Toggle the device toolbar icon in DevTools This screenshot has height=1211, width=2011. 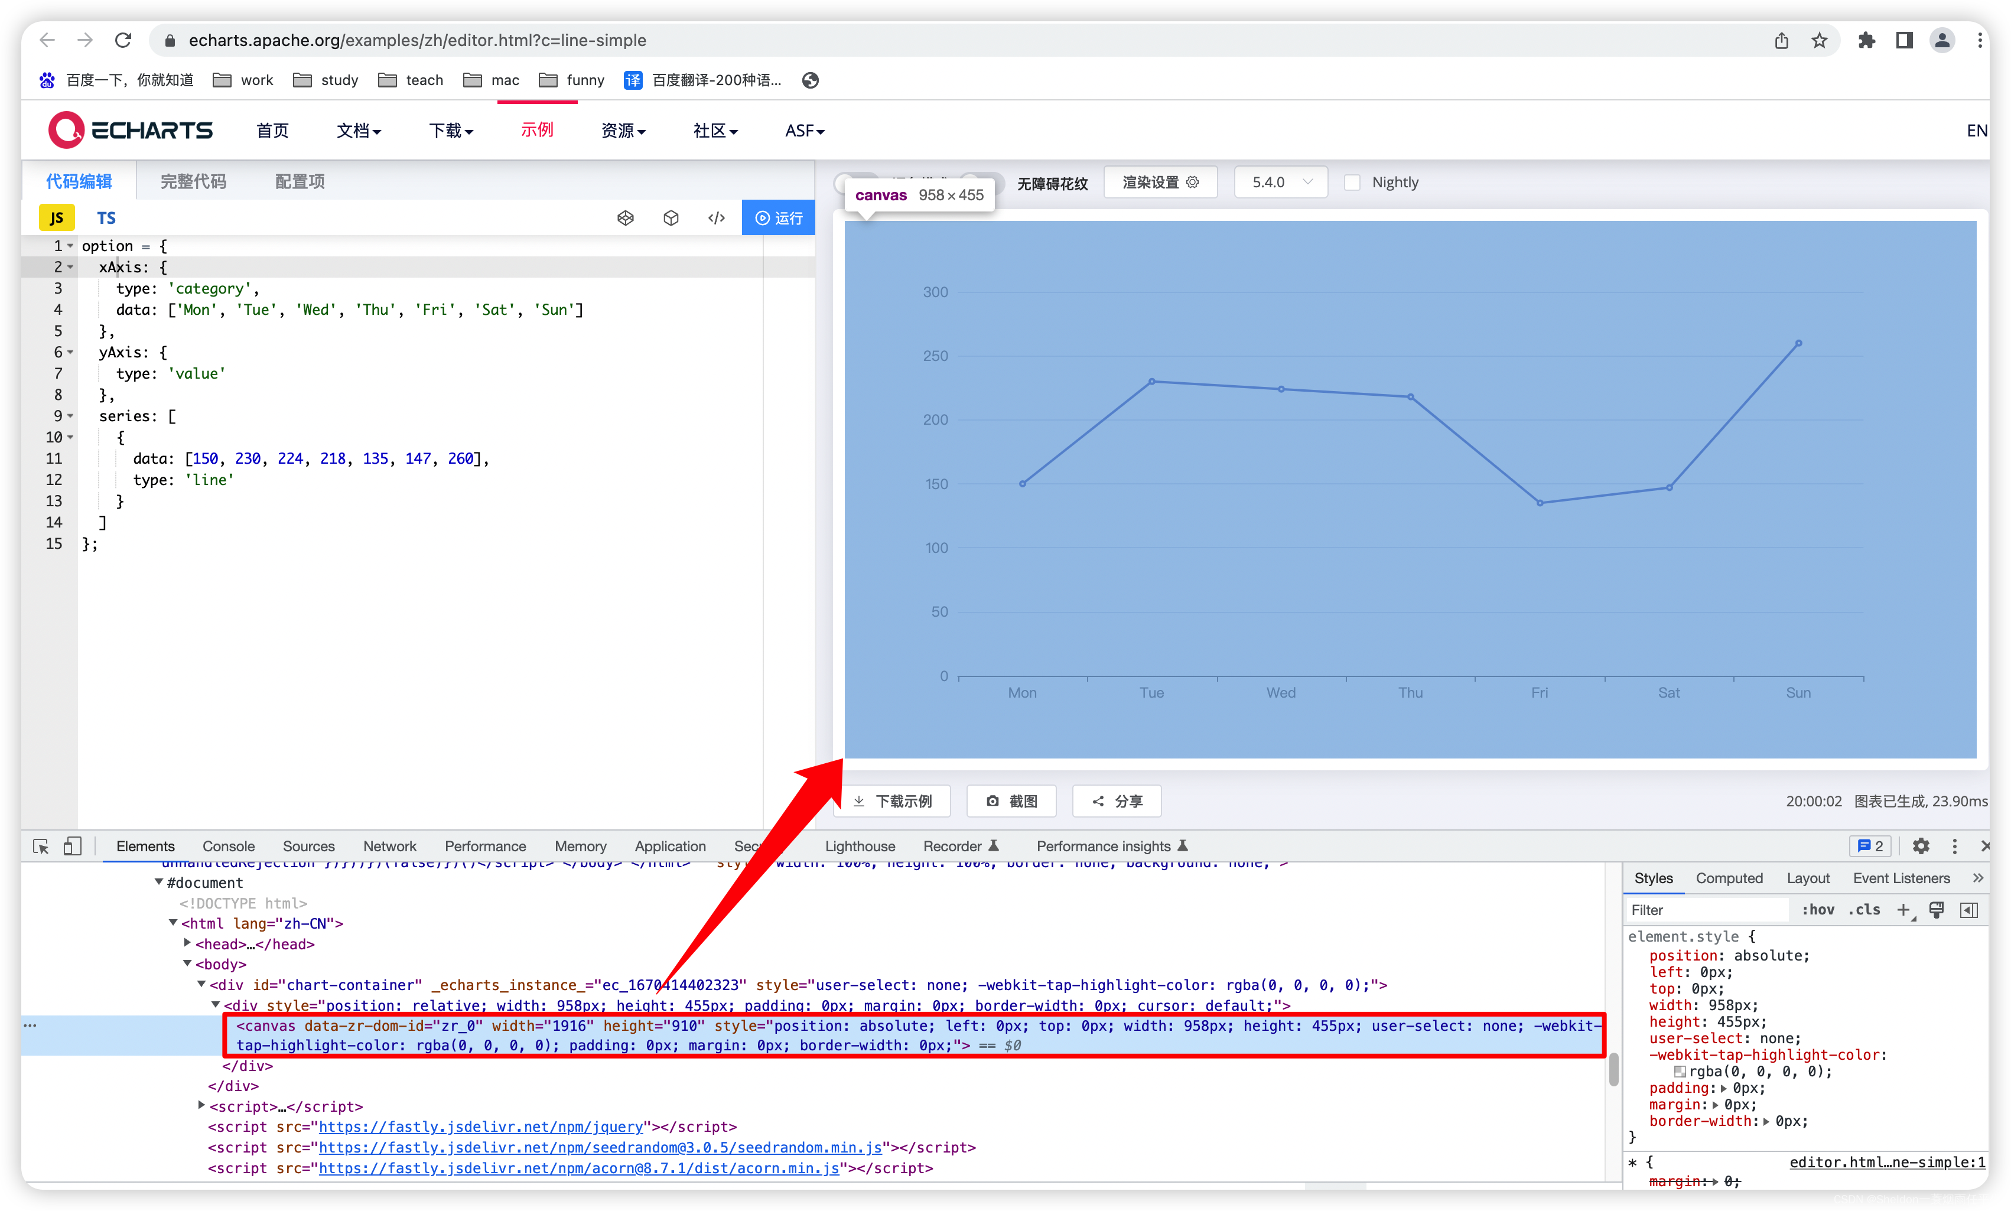coord(73,847)
